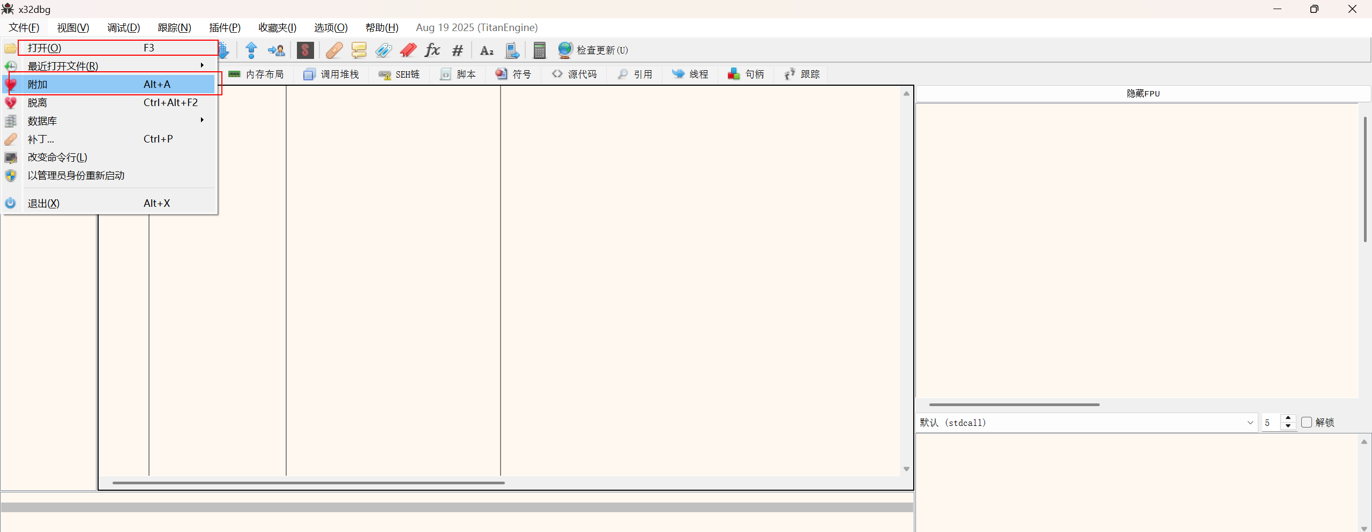Screen dimensions: 1372x532
Task: Click the Az font/appearance icon
Action: point(487,50)
